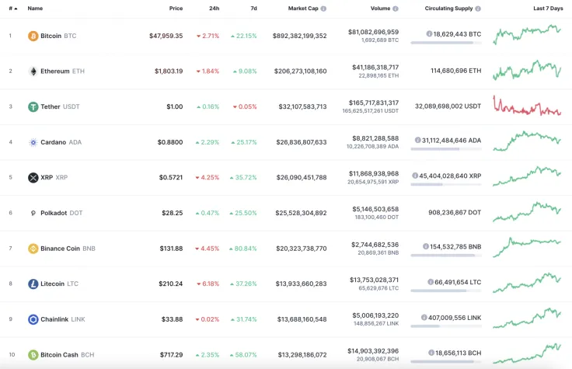Image resolution: width=572 pixels, height=369 pixels.
Task: Click info icon beside 407,009,556 LINK supply
Action: 424,317
